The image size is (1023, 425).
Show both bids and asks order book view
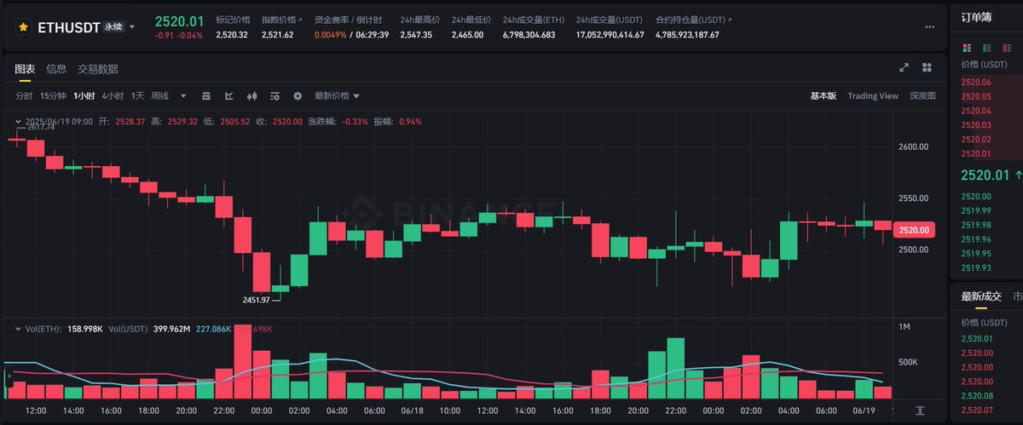pyautogui.click(x=966, y=48)
